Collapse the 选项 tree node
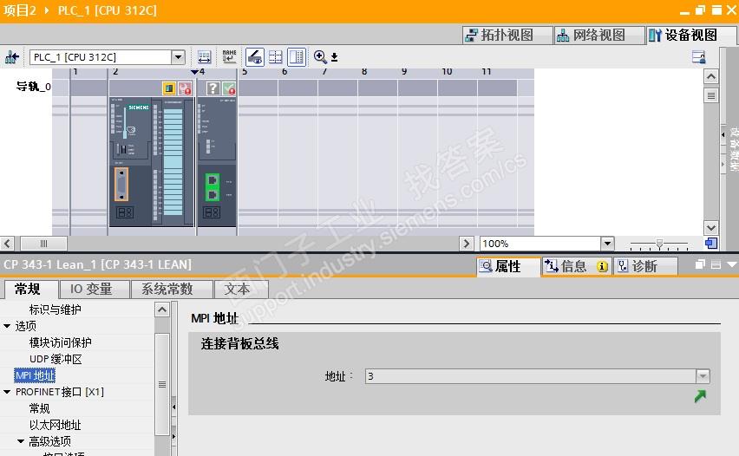 click(7, 326)
